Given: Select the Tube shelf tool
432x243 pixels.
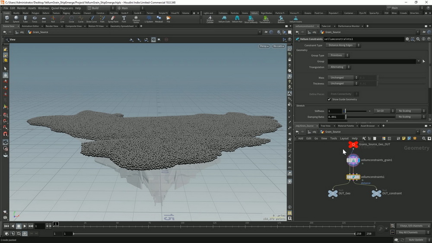Looking at the screenshot, I should tap(25, 19).
